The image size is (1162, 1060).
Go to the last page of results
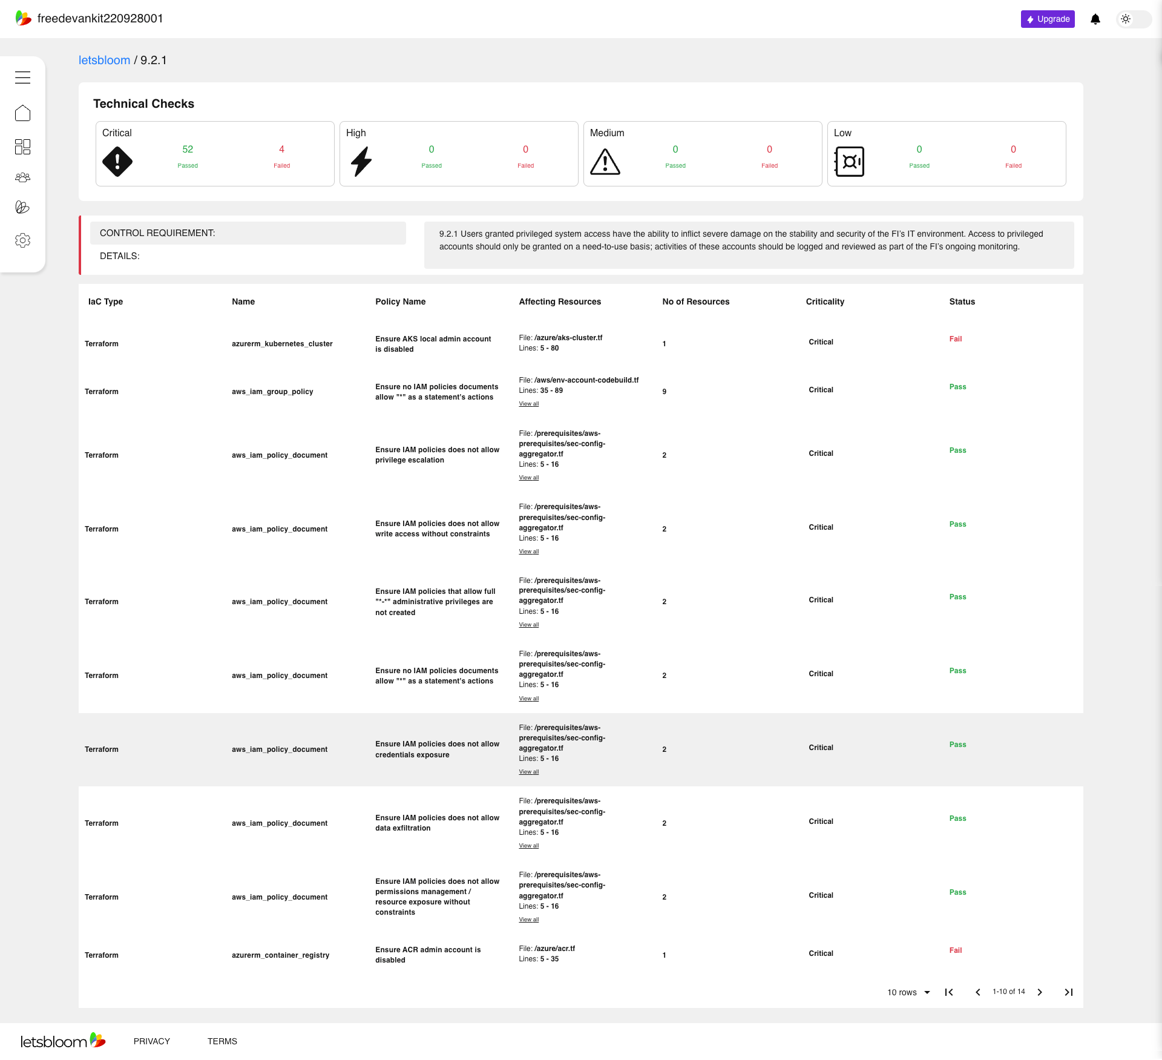click(x=1069, y=992)
